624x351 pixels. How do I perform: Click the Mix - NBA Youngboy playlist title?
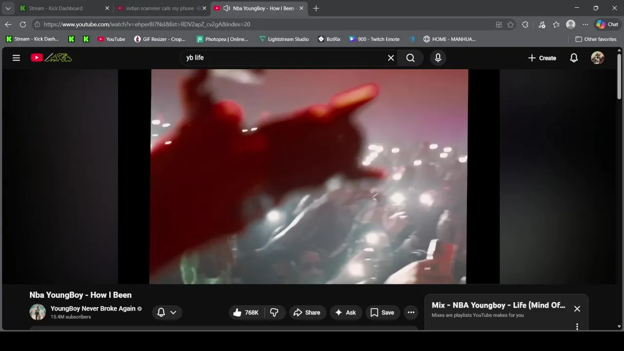pos(498,305)
